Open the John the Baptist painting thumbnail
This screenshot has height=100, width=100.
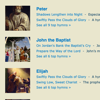coord(18,49)
